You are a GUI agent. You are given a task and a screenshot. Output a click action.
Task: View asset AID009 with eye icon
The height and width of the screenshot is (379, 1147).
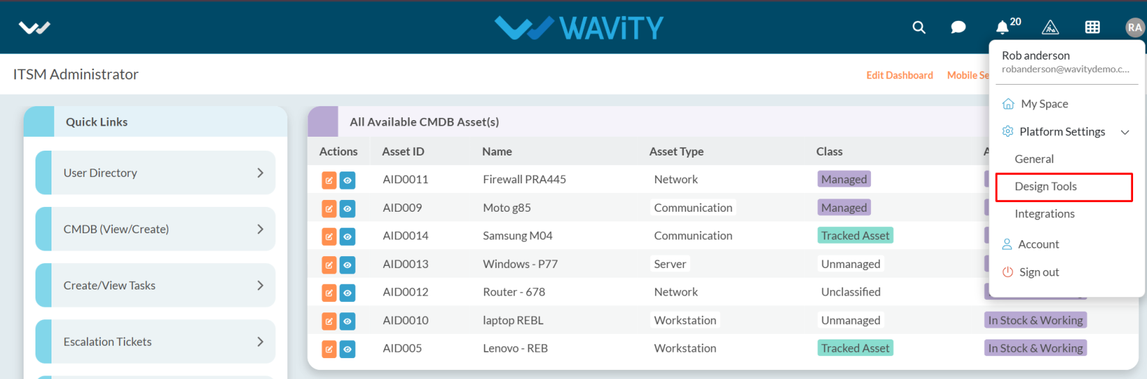(347, 208)
